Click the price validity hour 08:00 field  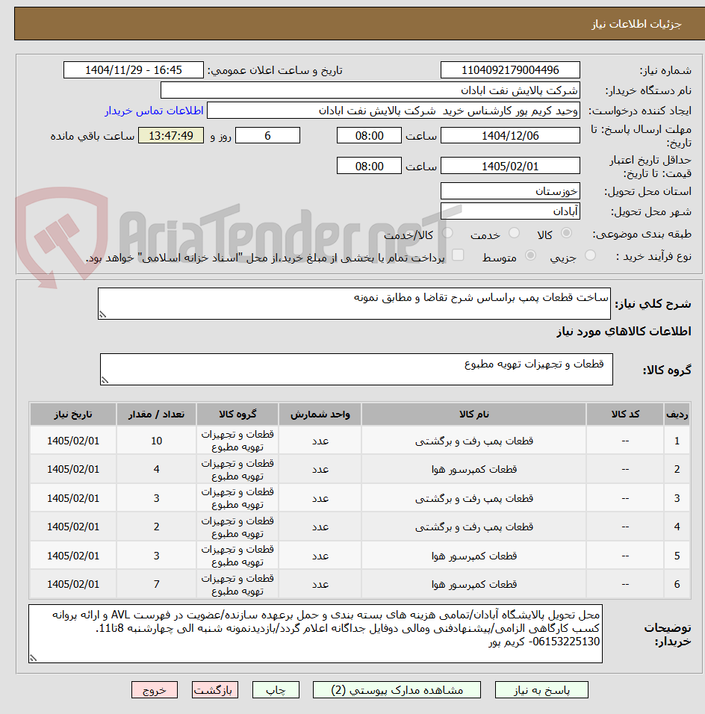click(x=369, y=167)
